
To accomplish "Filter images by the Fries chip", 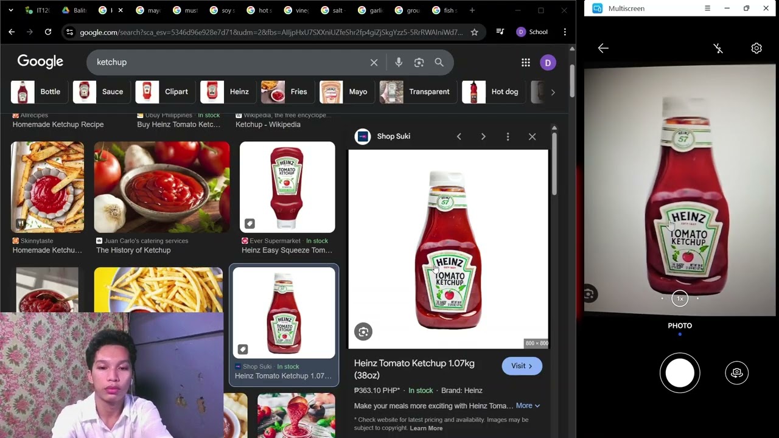I will tap(287, 92).
